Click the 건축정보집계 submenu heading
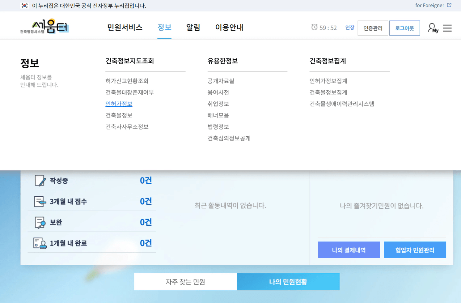The width and height of the screenshot is (461, 303). click(328, 61)
